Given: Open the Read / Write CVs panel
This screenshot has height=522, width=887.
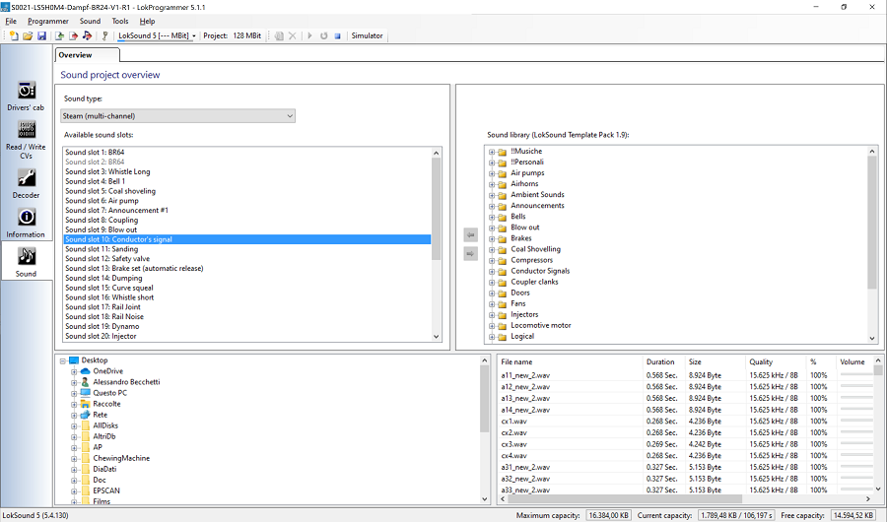Looking at the screenshot, I should tap(26, 136).
